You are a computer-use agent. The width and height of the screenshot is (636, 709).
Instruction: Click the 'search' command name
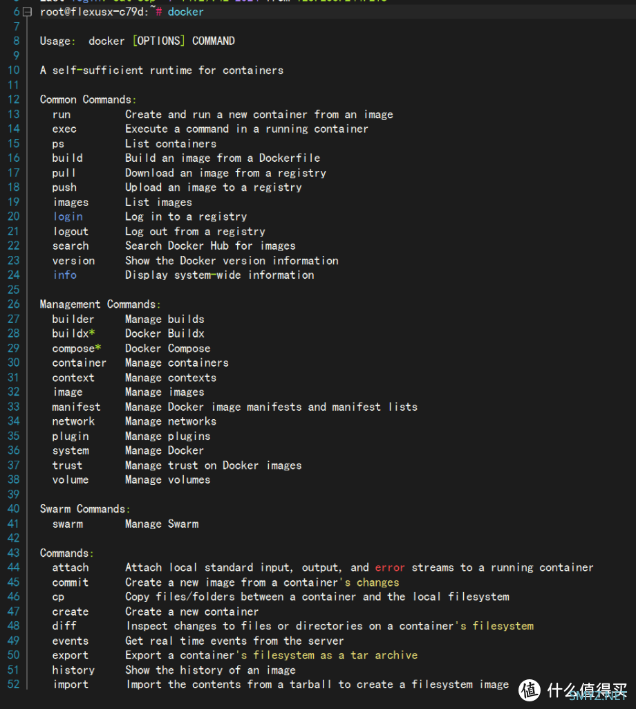(x=71, y=246)
